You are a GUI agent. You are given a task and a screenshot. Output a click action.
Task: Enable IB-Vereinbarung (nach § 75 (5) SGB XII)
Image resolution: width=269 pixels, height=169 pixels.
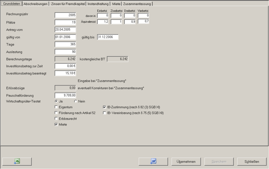[105, 113]
